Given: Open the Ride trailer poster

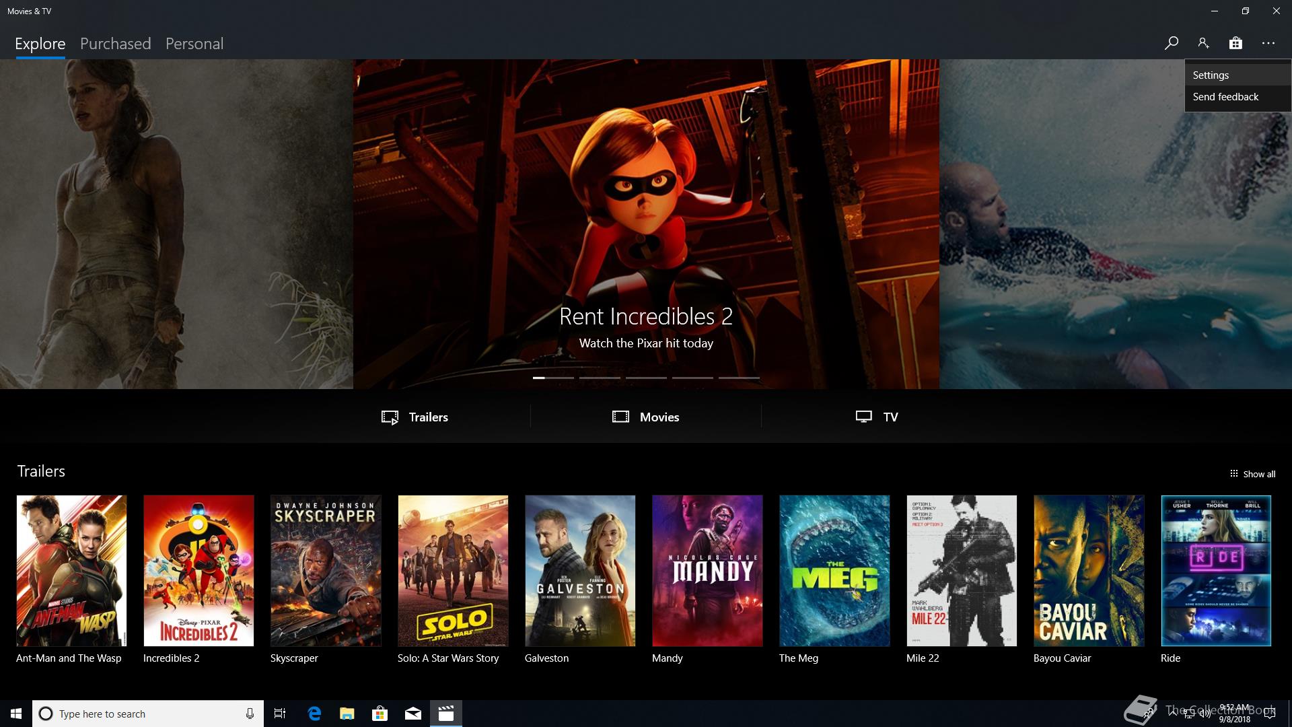Looking at the screenshot, I should [1216, 571].
